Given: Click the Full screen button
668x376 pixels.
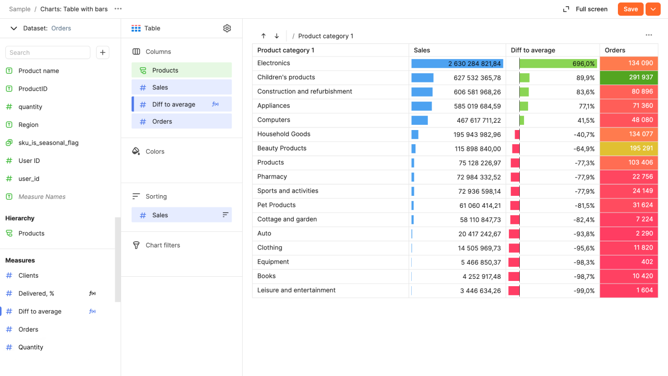Looking at the screenshot, I should pos(585,9).
